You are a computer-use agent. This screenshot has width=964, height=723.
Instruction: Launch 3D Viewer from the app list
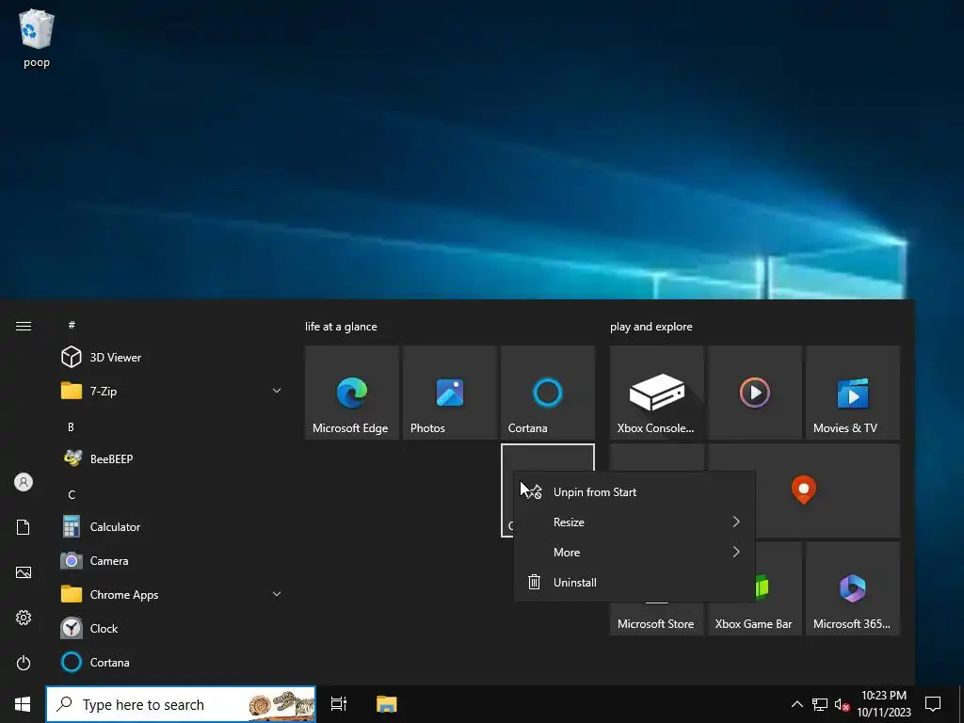(x=171, y=357)
